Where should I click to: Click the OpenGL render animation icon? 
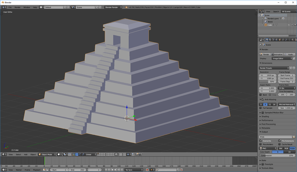tap(140, 154)
